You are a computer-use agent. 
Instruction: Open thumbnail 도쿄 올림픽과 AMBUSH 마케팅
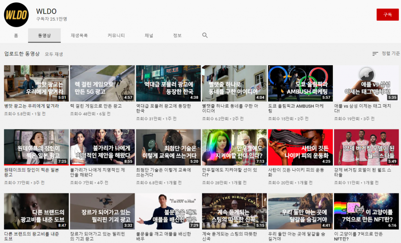(300, 83)
